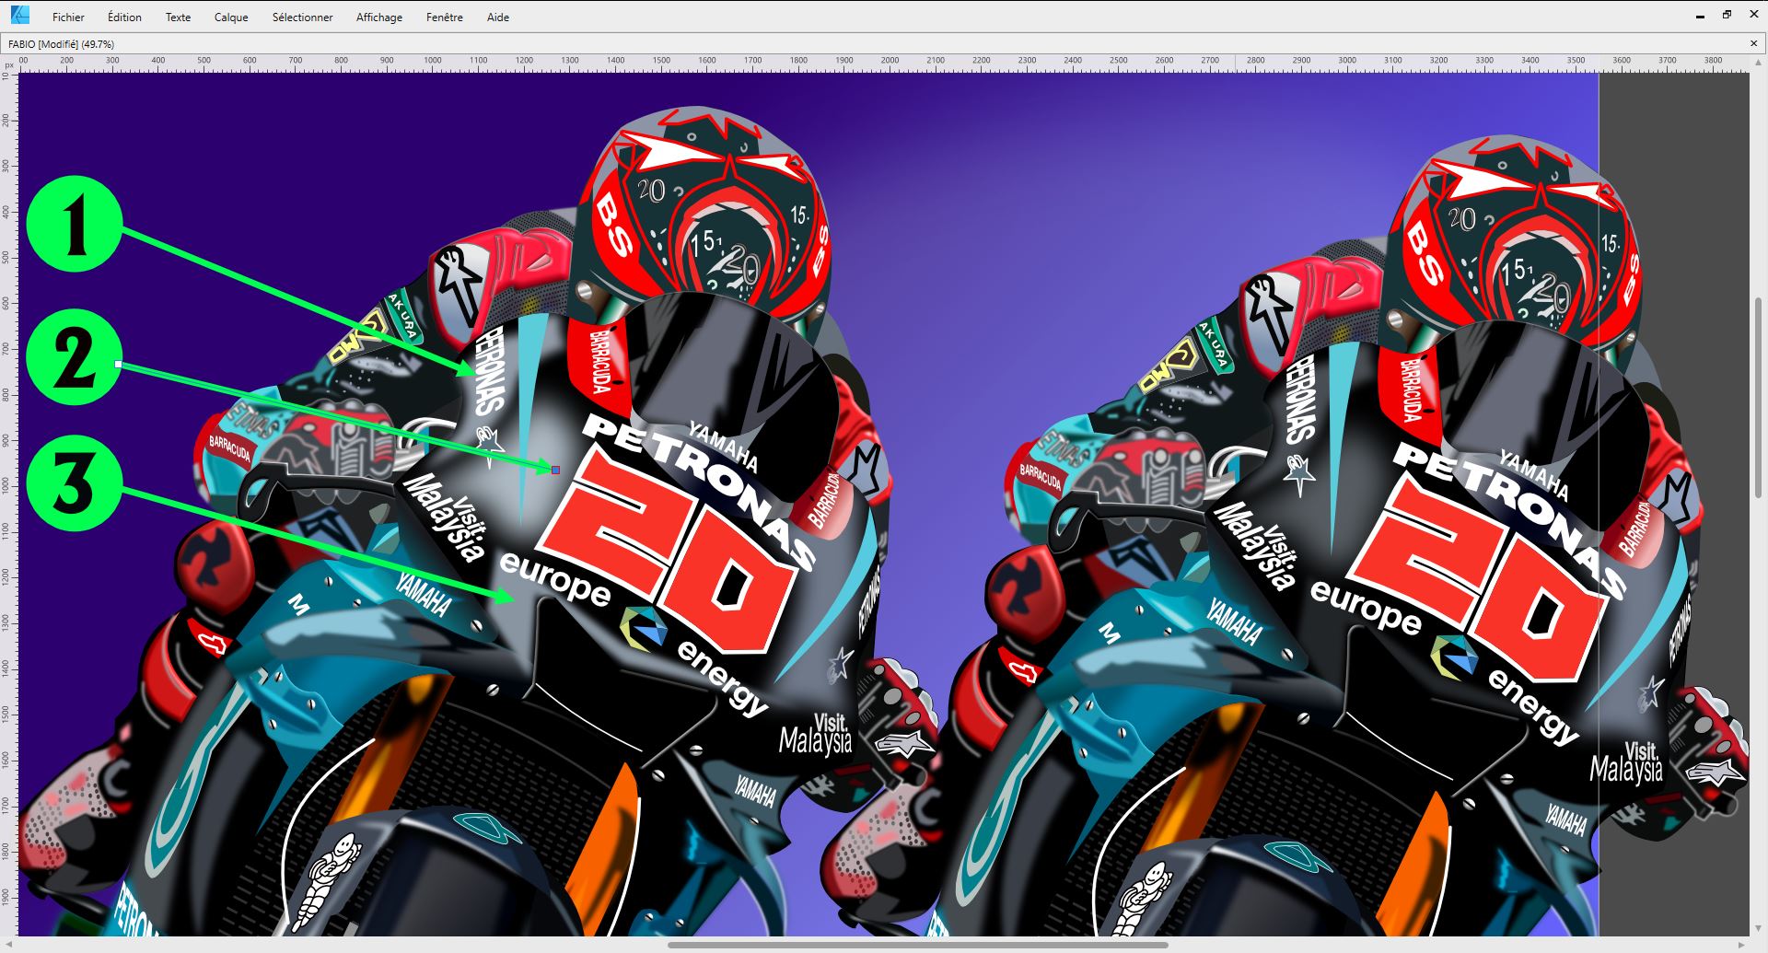Open the Sélectionner menu
The width and height of the screenshot is (1768, 953).
302,17
